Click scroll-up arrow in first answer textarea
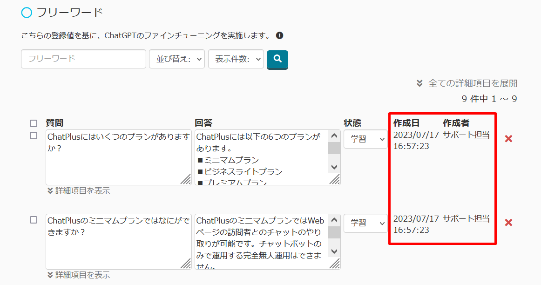Image resolution: width=541 pixels, height=285 pixels. tap(334, 136)
